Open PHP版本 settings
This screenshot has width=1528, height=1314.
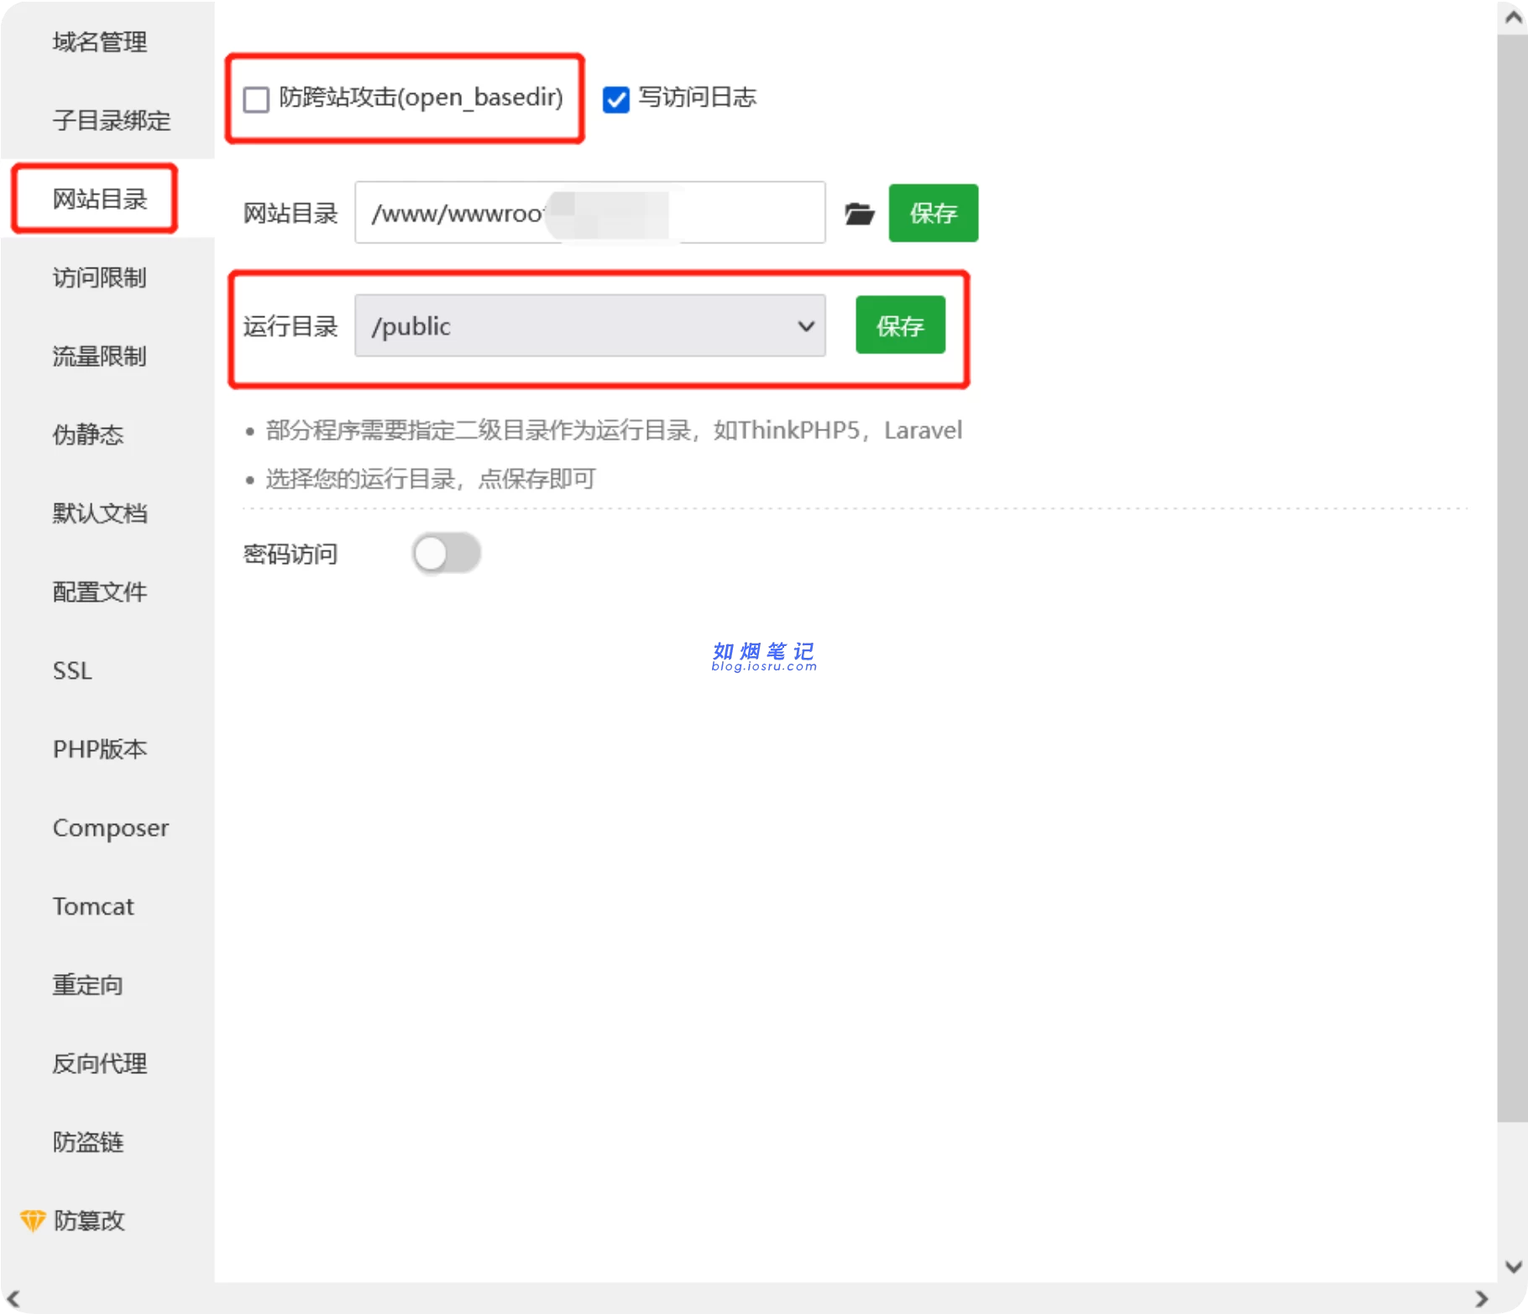(x=100, y=749)
